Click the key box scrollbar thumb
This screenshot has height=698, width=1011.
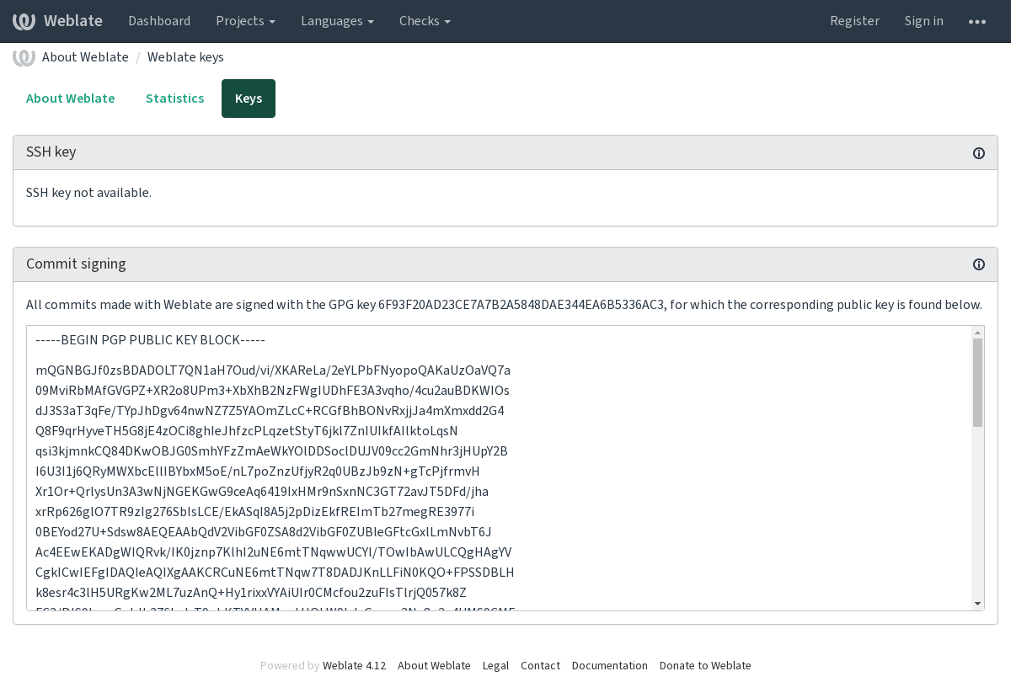978,382
